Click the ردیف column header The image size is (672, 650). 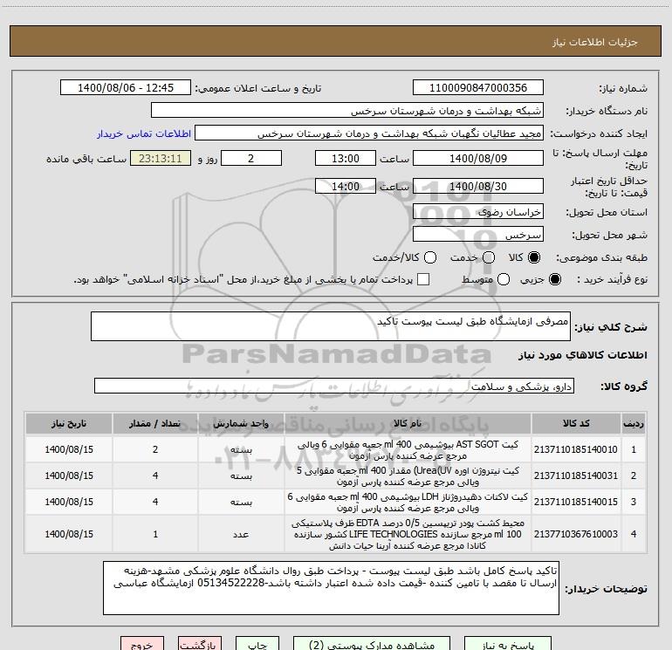pos(634,423)
